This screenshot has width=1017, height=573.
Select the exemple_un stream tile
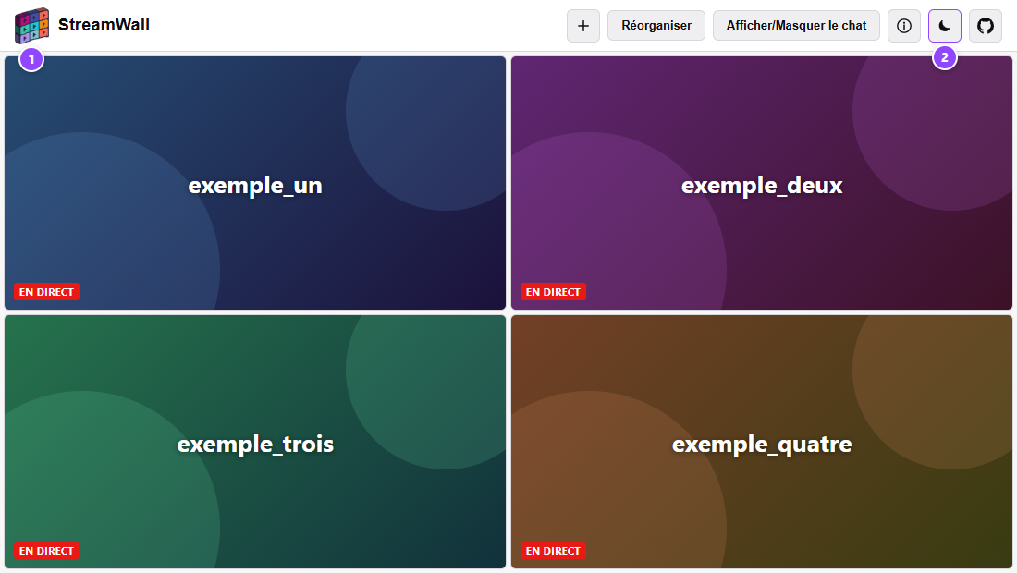[x=255, y=183]
